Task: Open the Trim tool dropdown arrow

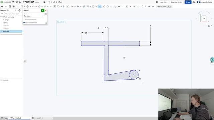Action: (75, 7)
